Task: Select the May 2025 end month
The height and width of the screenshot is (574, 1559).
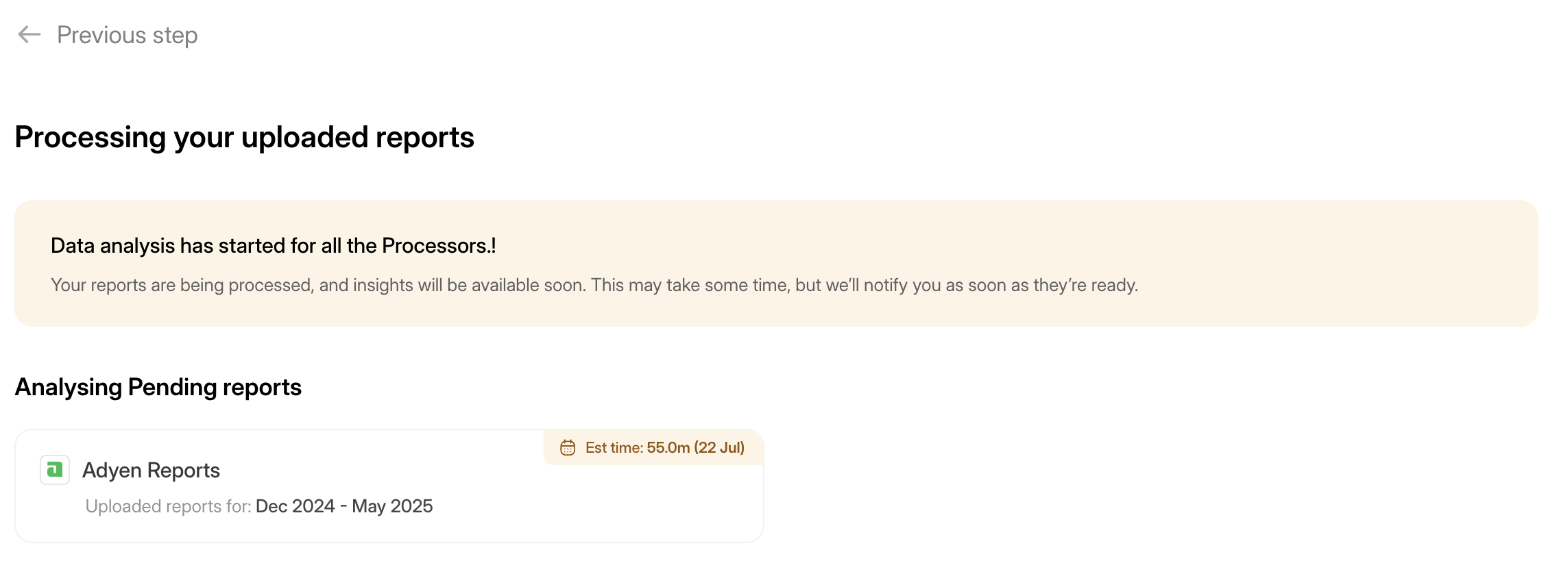Action: pos(392,506)
